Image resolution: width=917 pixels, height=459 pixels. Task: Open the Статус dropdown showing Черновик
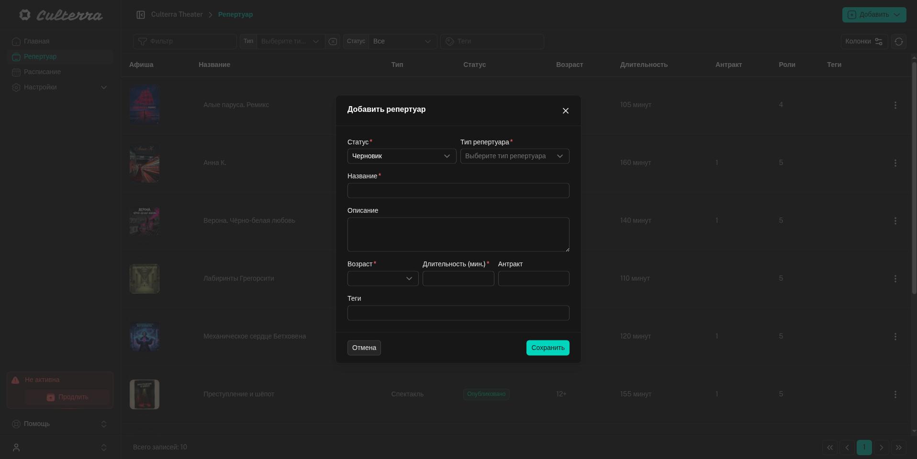tap(401, 156)
